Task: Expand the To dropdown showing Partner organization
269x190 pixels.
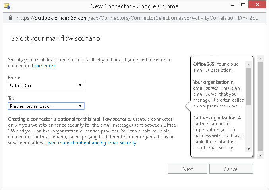Action: (x=46, y=106)
